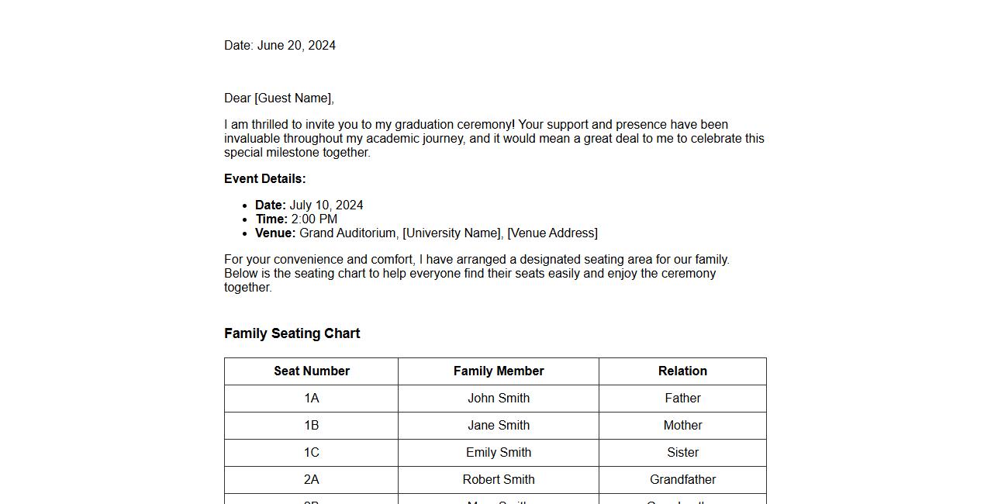
Task: Select the Sister relation cell
Action: pos(682,453)
